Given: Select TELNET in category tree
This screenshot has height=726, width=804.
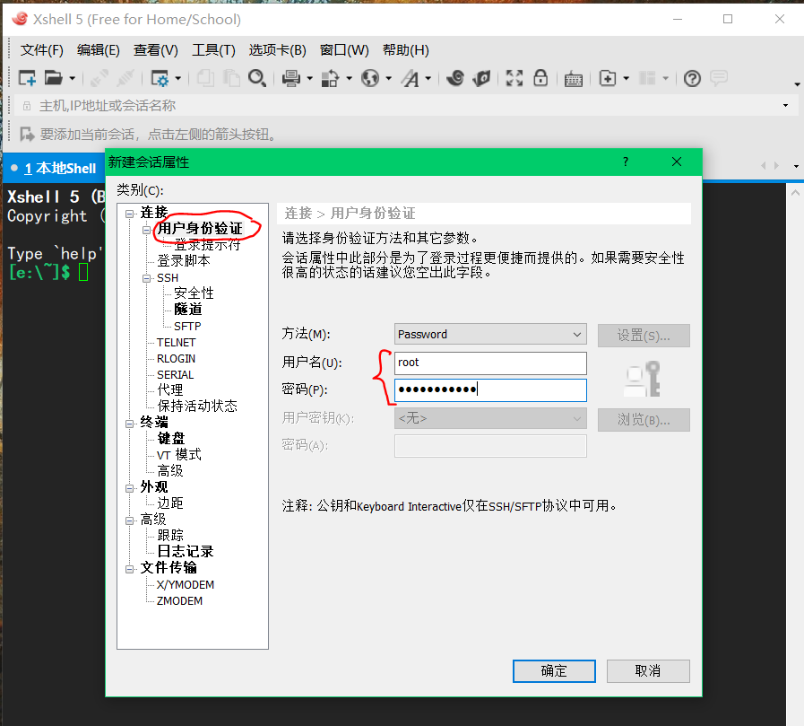Looking at the screenshot, I should [x=176, y=343].
